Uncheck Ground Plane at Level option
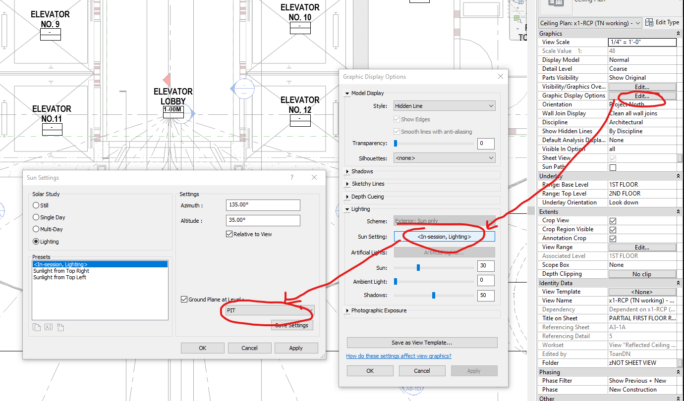Image resolution: width=684 pixels, height=401 pixels. coord(184,299)
